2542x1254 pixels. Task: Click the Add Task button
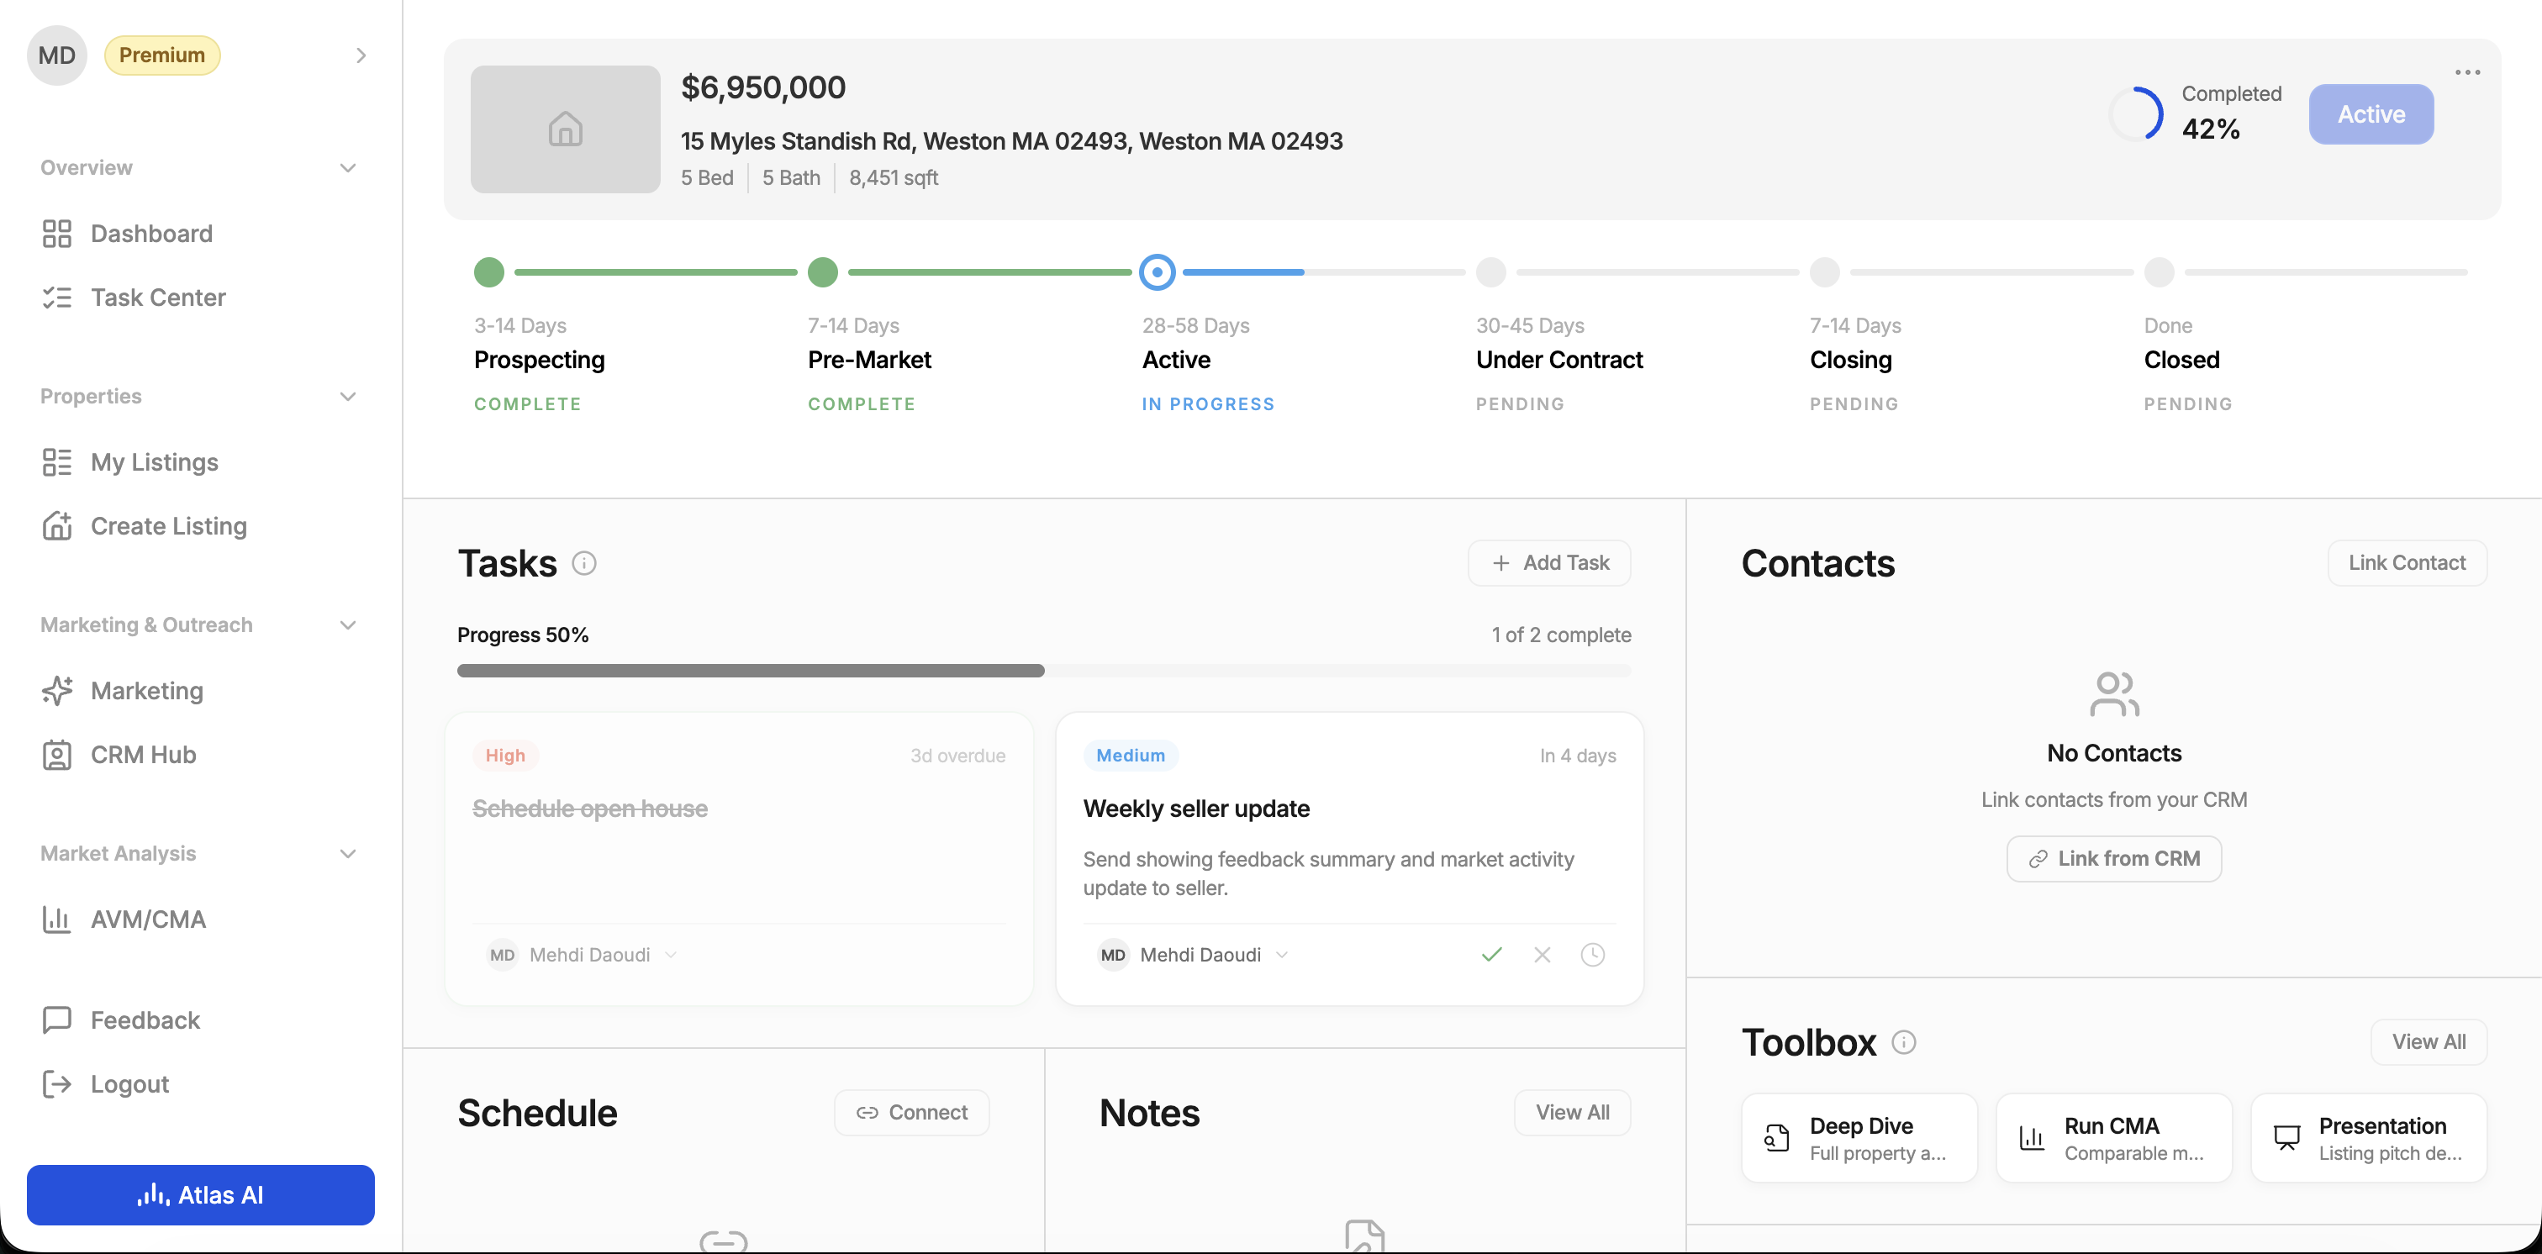click(x=1548, y=562)
